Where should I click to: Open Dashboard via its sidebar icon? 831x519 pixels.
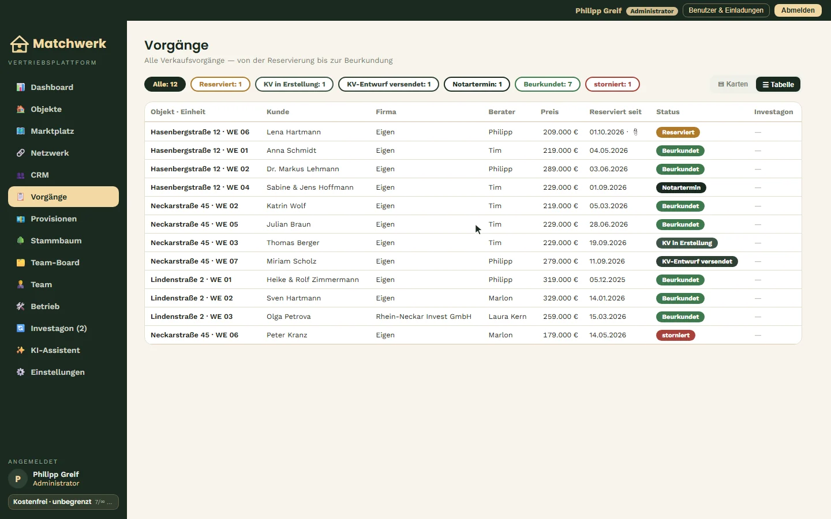(x=21, y=87)
